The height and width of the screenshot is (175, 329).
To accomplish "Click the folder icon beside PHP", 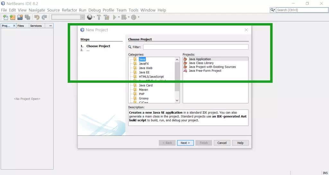I will click(x=135, y=94).
